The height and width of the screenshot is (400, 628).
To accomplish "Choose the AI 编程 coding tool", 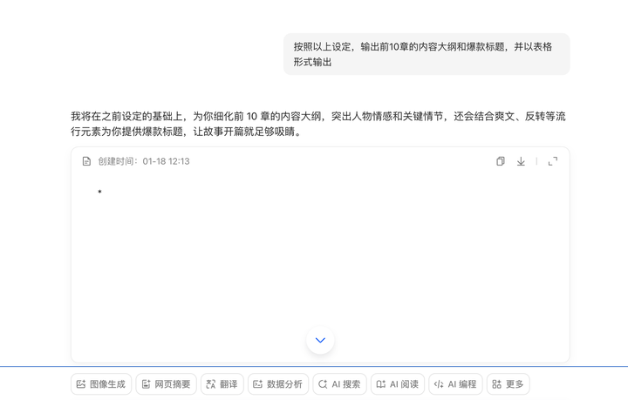I will [455, 384].
